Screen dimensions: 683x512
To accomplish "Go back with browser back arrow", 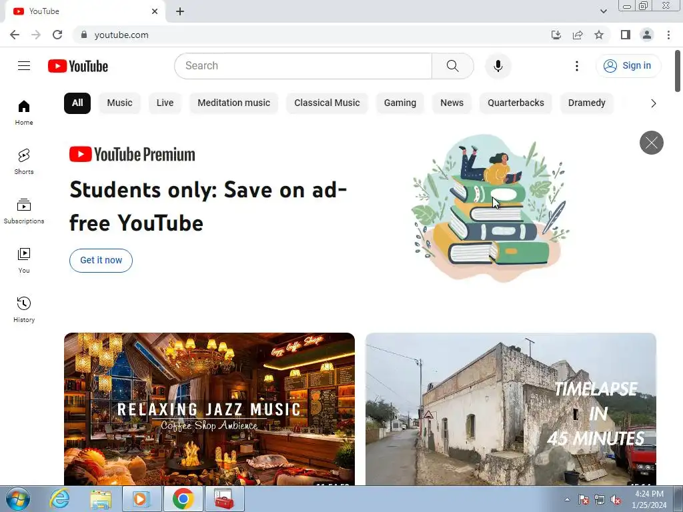I will 15,35.
